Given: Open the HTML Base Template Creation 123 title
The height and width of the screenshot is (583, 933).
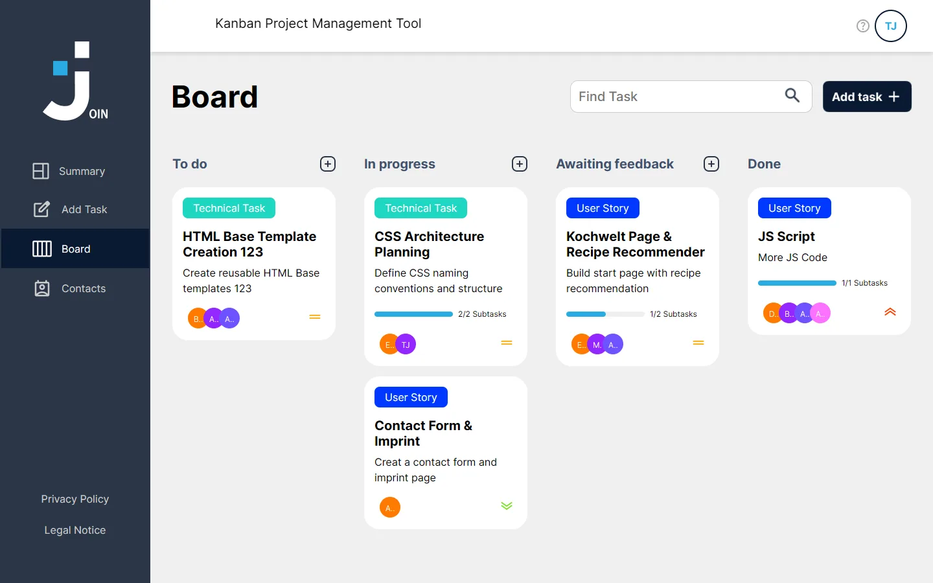Looking at the screenshot, I should click(x=249, y=244).
